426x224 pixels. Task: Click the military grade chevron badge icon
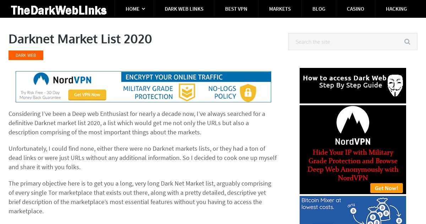(187, 92)
